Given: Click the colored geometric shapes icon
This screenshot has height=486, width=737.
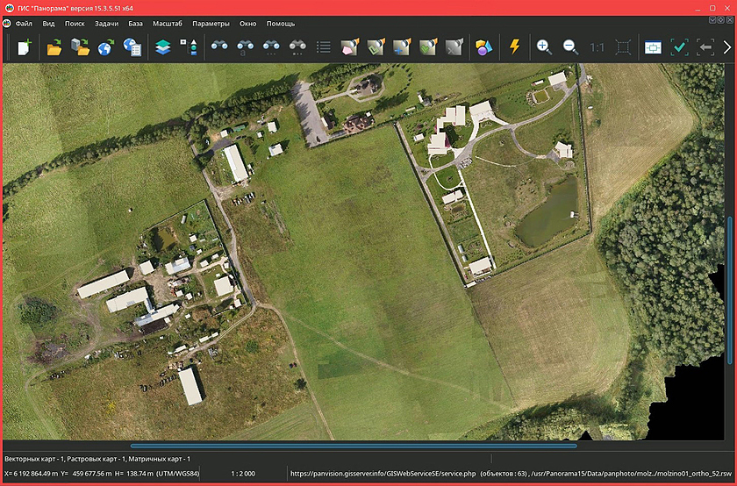Looking at the screenshot, I should coord(484,47).
